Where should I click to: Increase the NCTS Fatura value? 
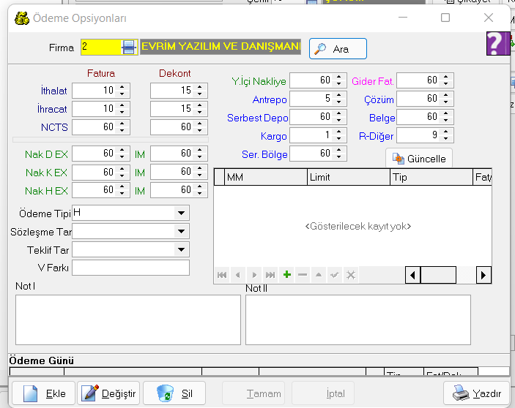pos(122,124)
